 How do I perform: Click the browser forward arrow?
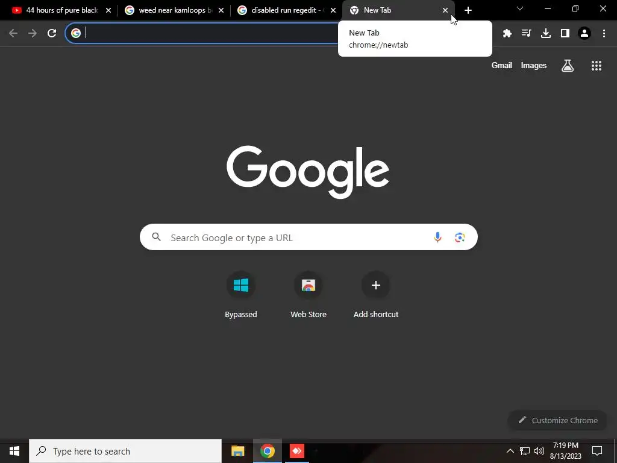point(33,33)
